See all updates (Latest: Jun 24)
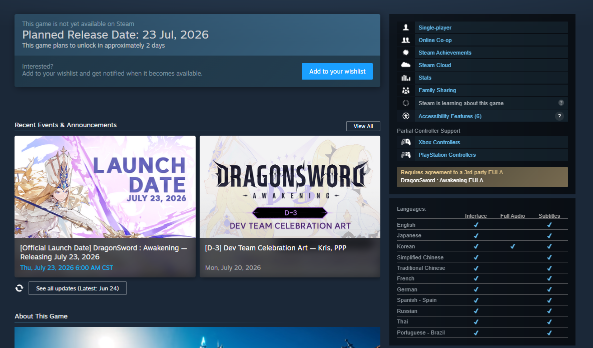Screen dimensions: 593x348 [x=78, y=288]
